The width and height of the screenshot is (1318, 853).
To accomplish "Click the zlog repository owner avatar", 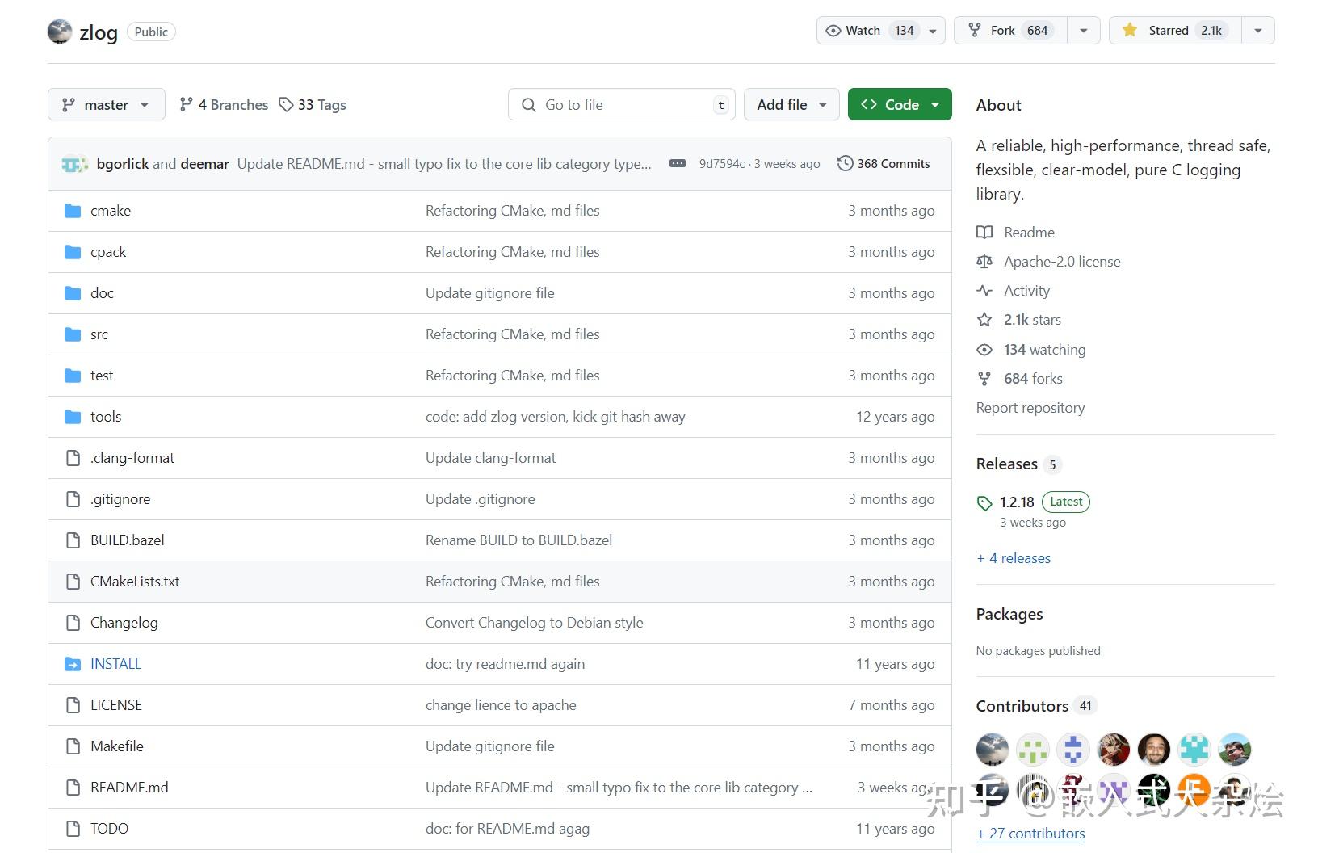I will (x=60, y=32).
